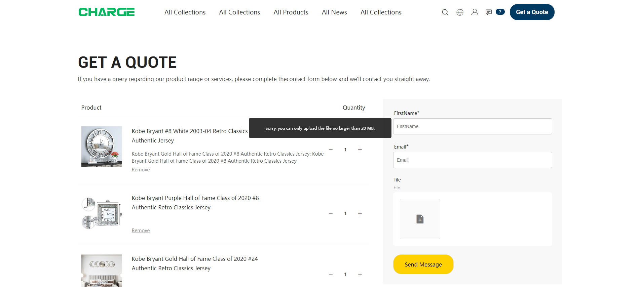Open the last All Collections menu item
Viewport: 640px width, 287px height.
381,12
